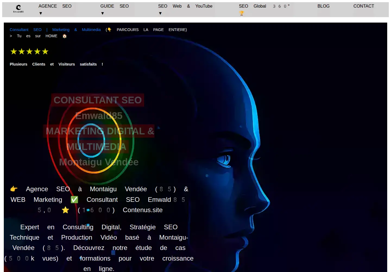Click the gold star before rating count
391x272 pixels.
(65, 210)
